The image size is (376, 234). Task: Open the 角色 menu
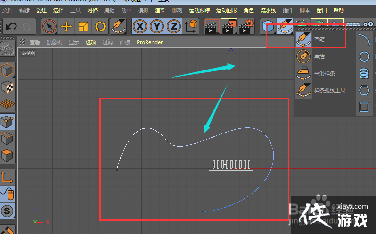click(x=249, y=10)
